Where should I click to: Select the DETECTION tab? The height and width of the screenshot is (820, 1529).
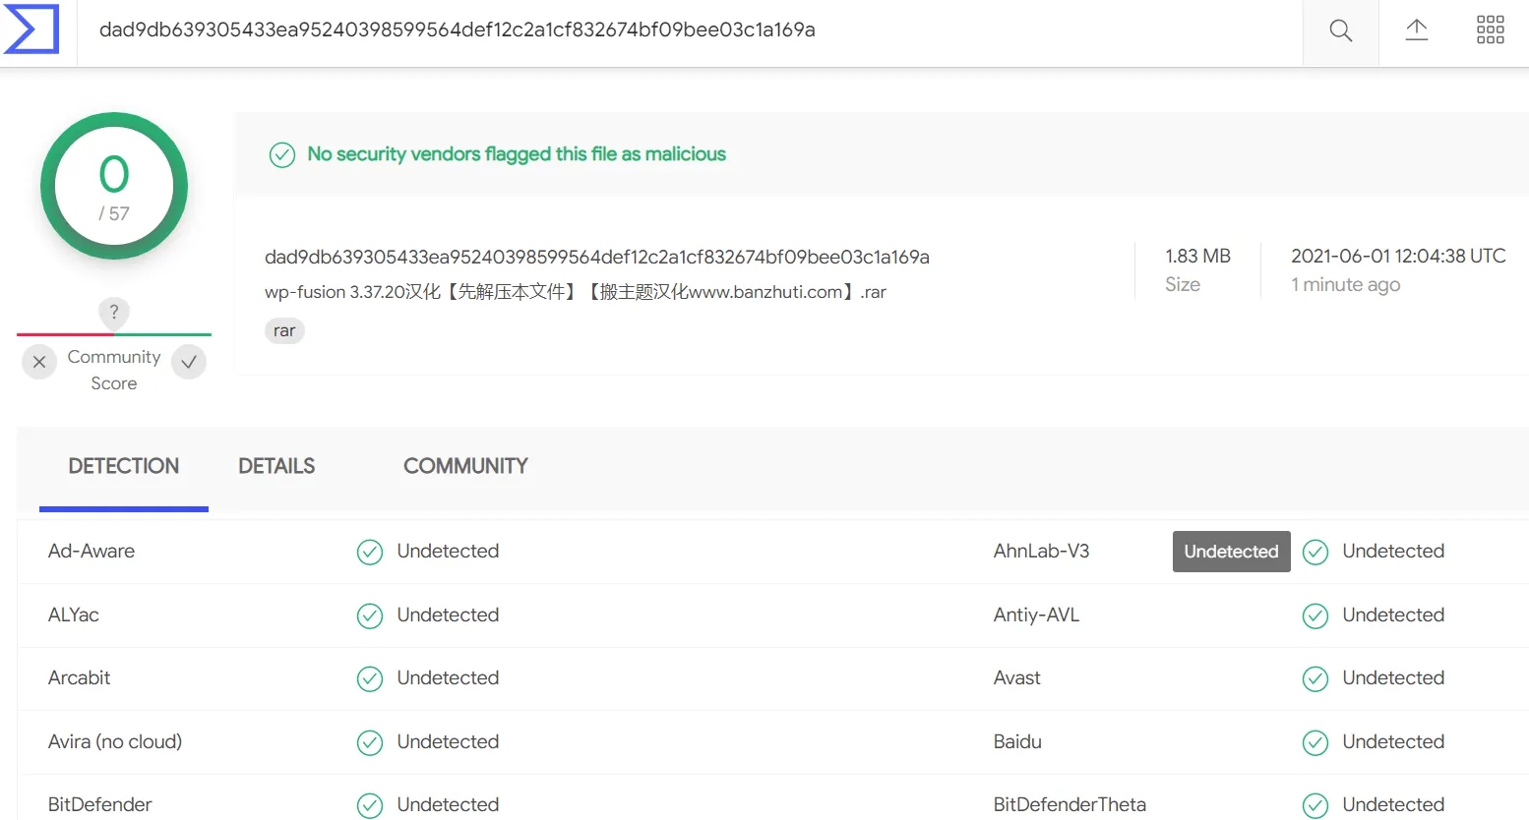pyautogui.click(x=124, y=466)
